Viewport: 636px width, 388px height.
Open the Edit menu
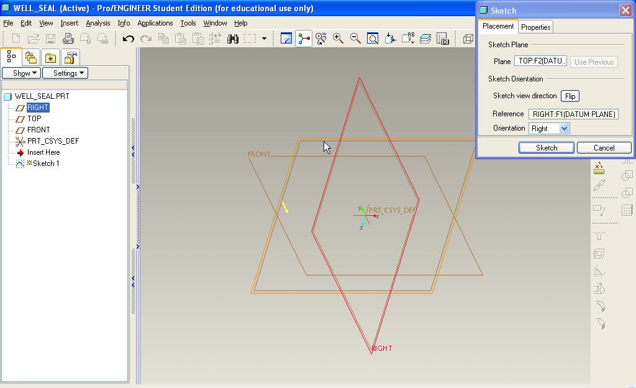[x=26, y=23]
